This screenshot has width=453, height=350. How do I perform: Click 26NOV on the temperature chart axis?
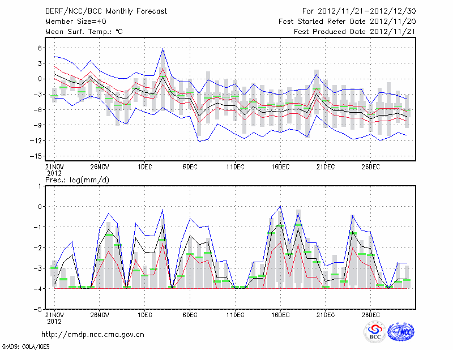point(99,167)
